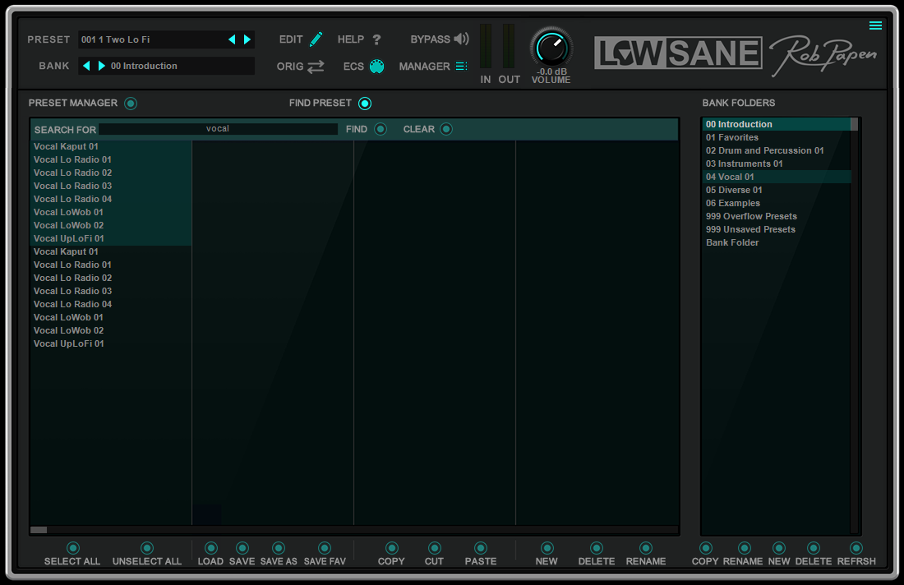Select the Bank Folder entry
Image resolution: width=904 pixels, height=585 pixels.
[777, 242]
